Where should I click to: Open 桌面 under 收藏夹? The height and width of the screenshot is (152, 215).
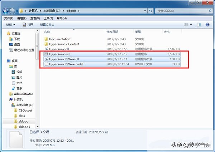coord(15,44)
